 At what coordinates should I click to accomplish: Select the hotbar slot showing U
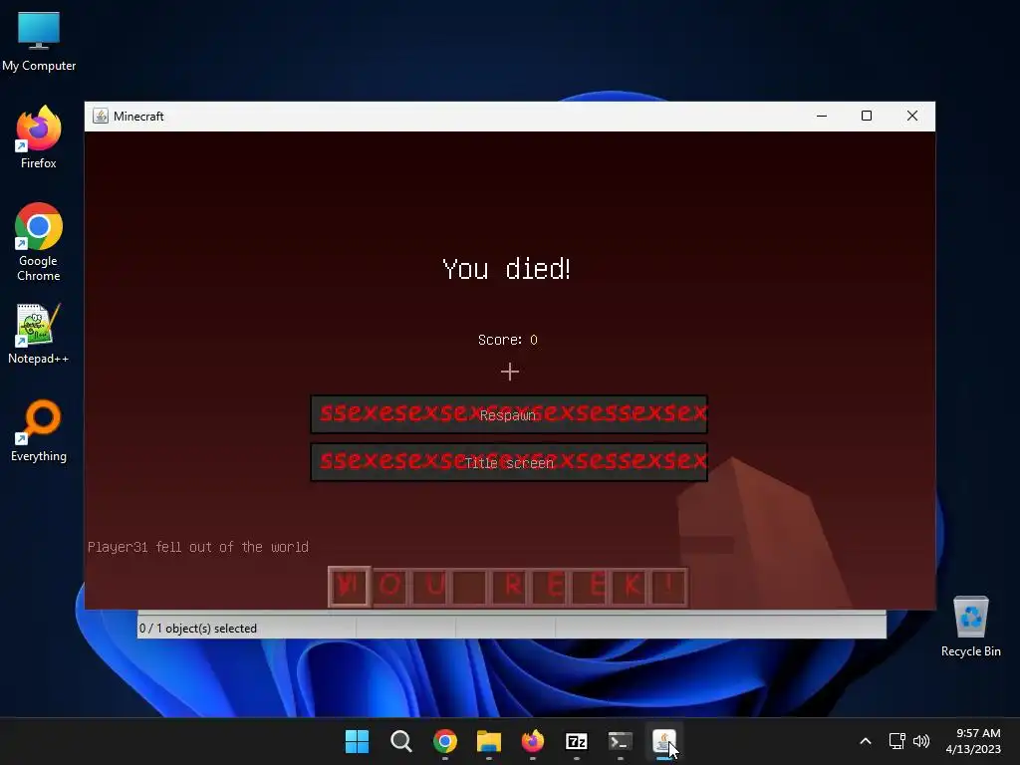pos(430,587)
